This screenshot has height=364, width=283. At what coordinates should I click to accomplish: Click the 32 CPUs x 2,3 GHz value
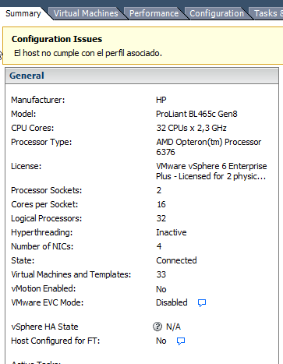point(191,128)
